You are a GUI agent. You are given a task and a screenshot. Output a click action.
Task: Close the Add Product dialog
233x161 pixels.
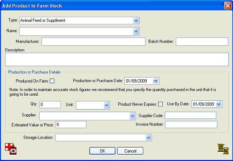click(x=228, y=6)
